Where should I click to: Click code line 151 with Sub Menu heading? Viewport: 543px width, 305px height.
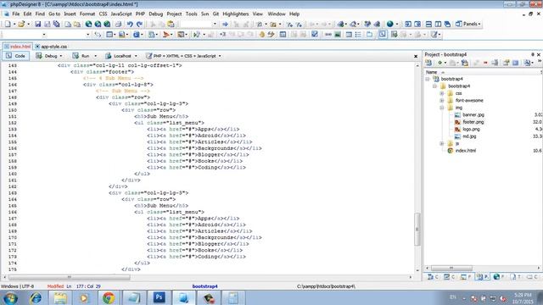coord(161,117)
